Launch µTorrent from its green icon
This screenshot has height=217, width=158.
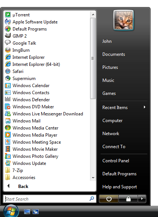tap(8, 15)
